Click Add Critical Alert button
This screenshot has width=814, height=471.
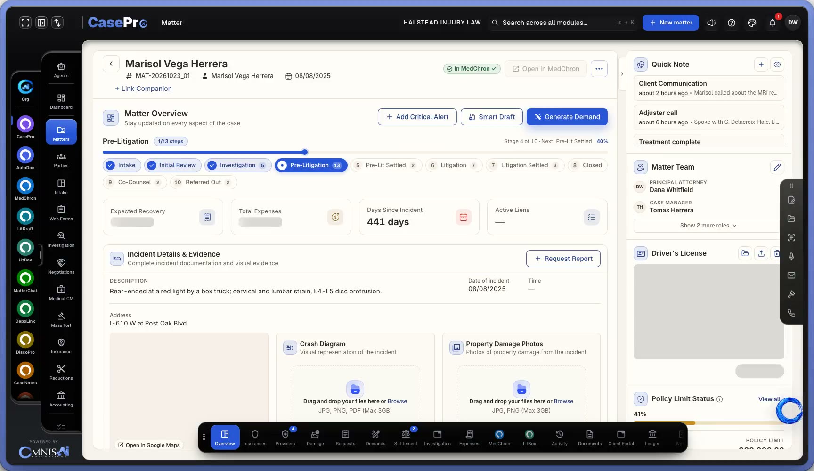point(417,117)
